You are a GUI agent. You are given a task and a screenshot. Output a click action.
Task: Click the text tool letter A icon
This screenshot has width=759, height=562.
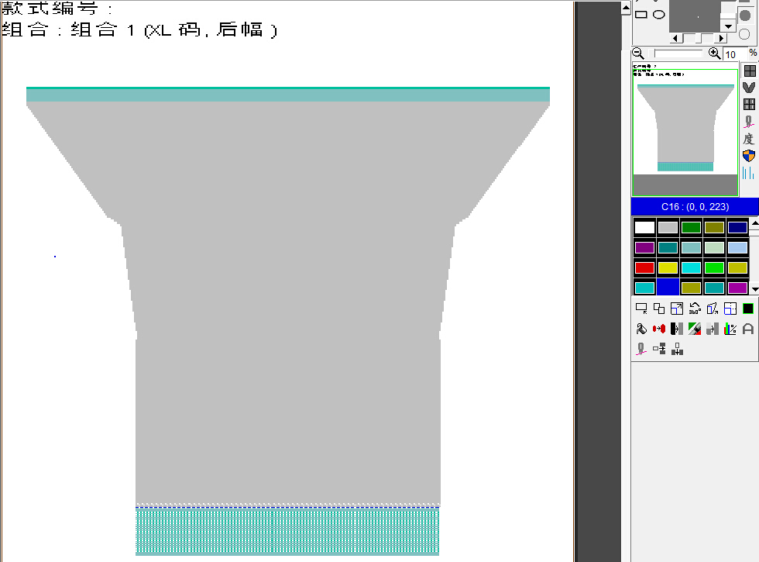(x=748, y=329)
